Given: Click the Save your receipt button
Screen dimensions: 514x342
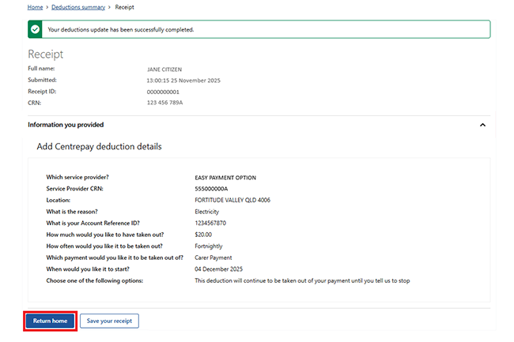Looking at the screenshot, I should (x=109, y=321).
